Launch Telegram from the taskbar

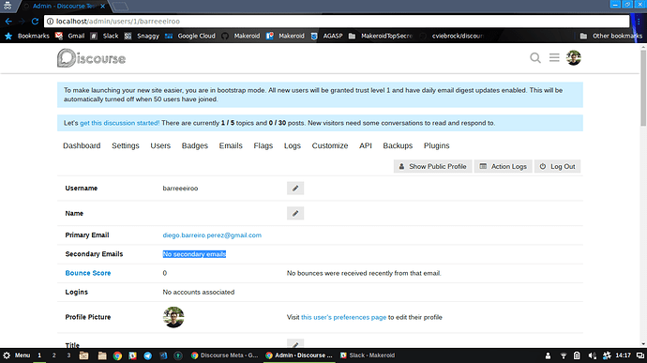click(148, 355)
